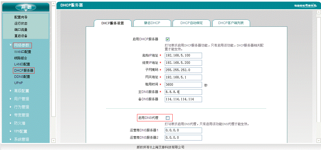
Task: Open UPnP page
Action: click(18, 83)
